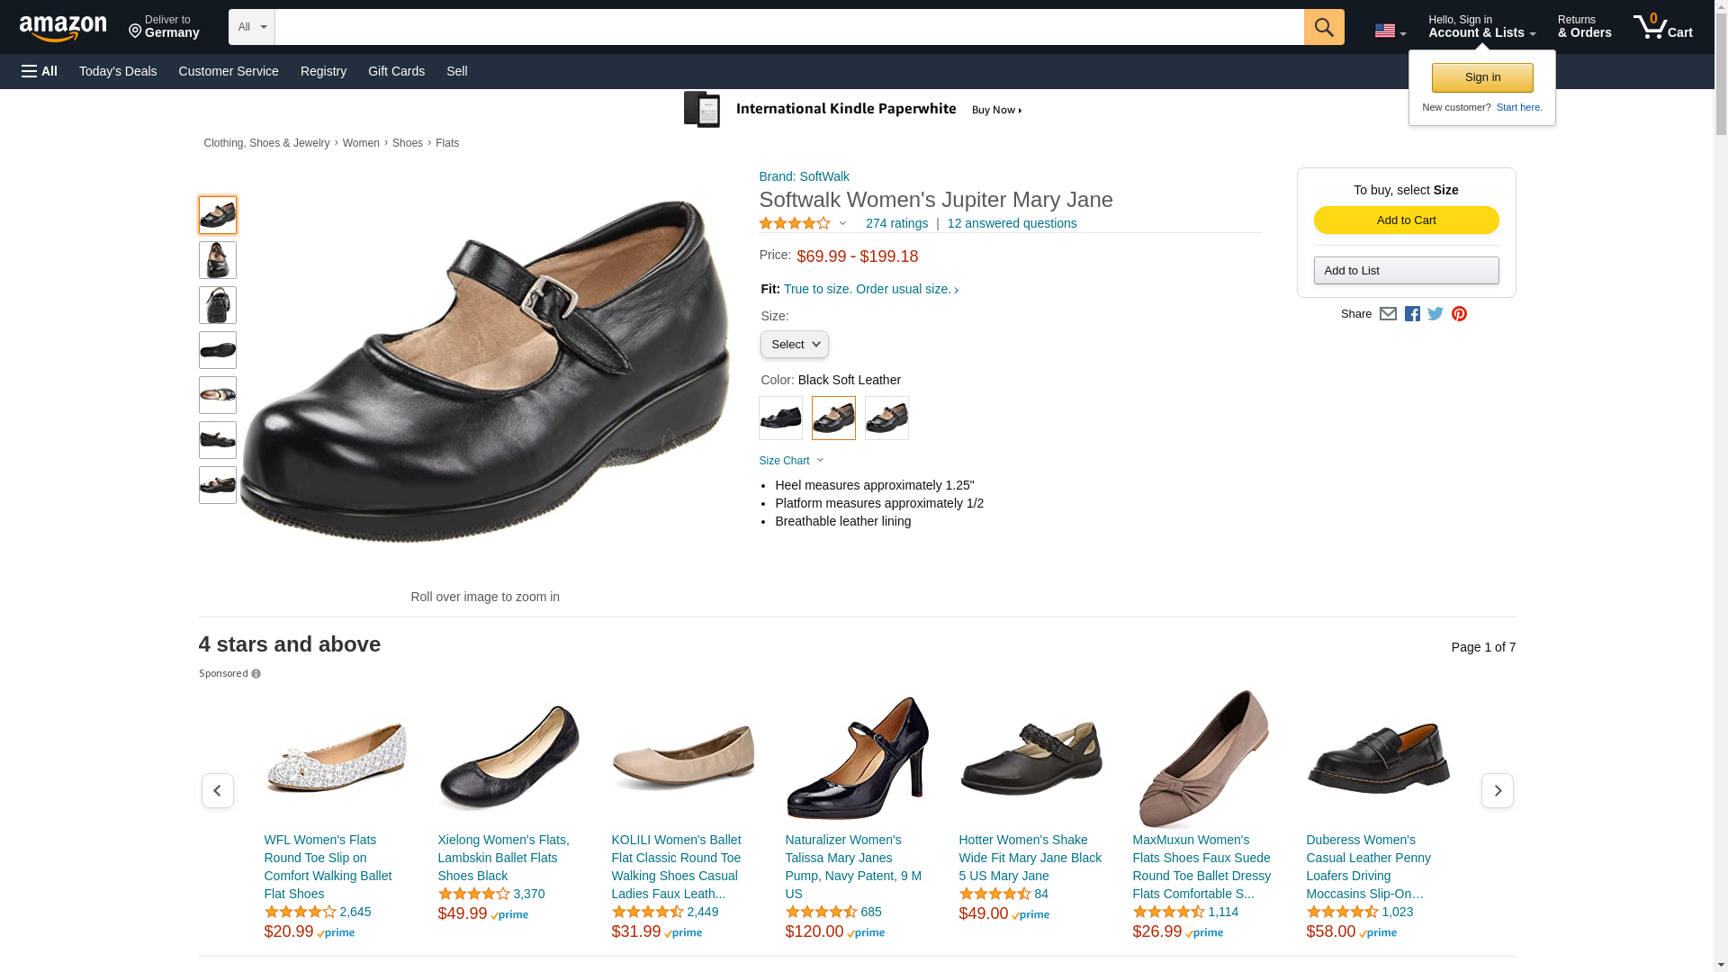Open the Size Select dropdown

794,345
